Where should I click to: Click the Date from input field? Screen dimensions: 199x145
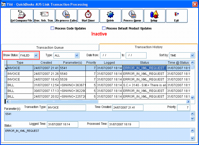click(x=110, y=55)
